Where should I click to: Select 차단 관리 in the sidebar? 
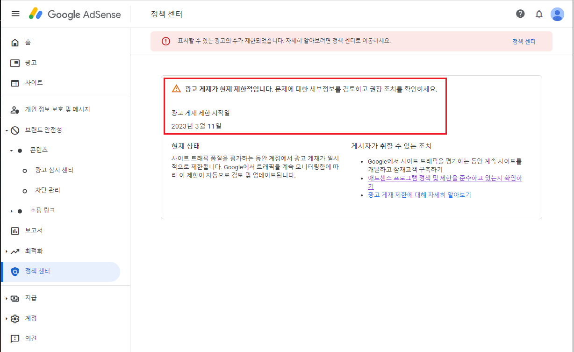coord(49,190)
